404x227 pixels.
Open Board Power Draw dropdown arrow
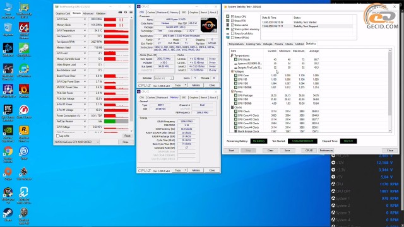85,76
